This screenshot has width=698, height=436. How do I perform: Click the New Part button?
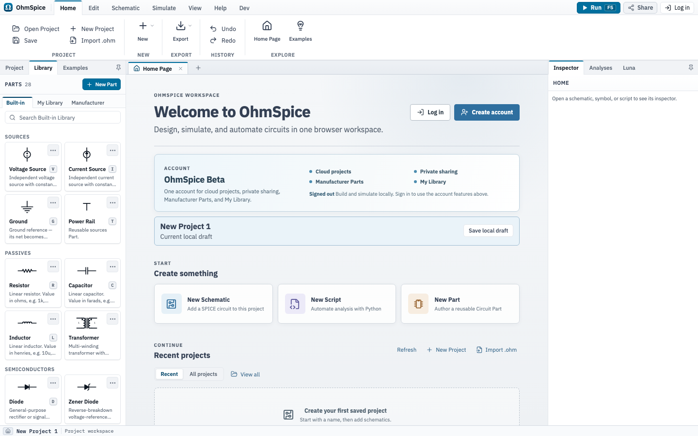(x=101, y=84)
